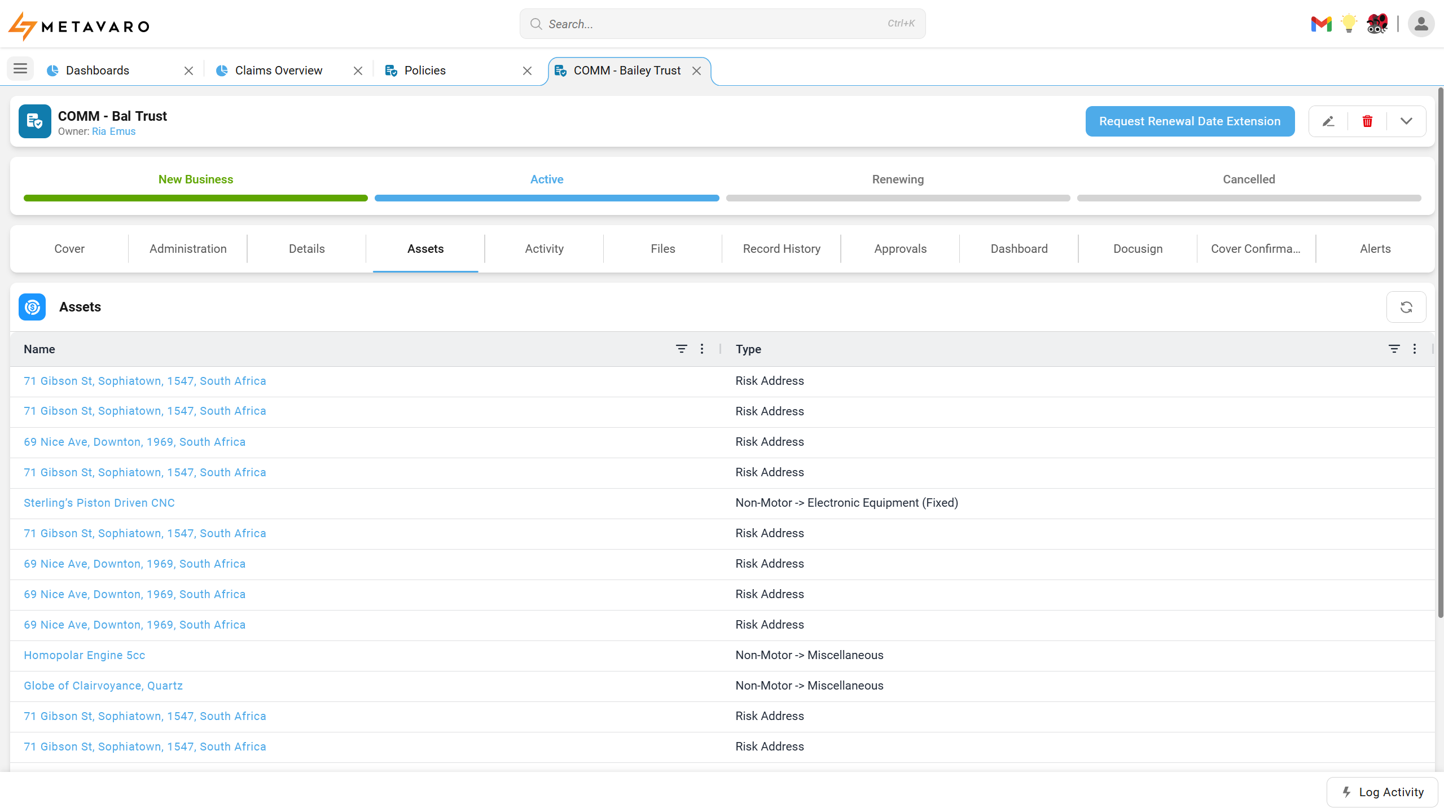Open filter for Name column
The height and width of the screenshot is (812, 1444).
(x=681, y=349)
